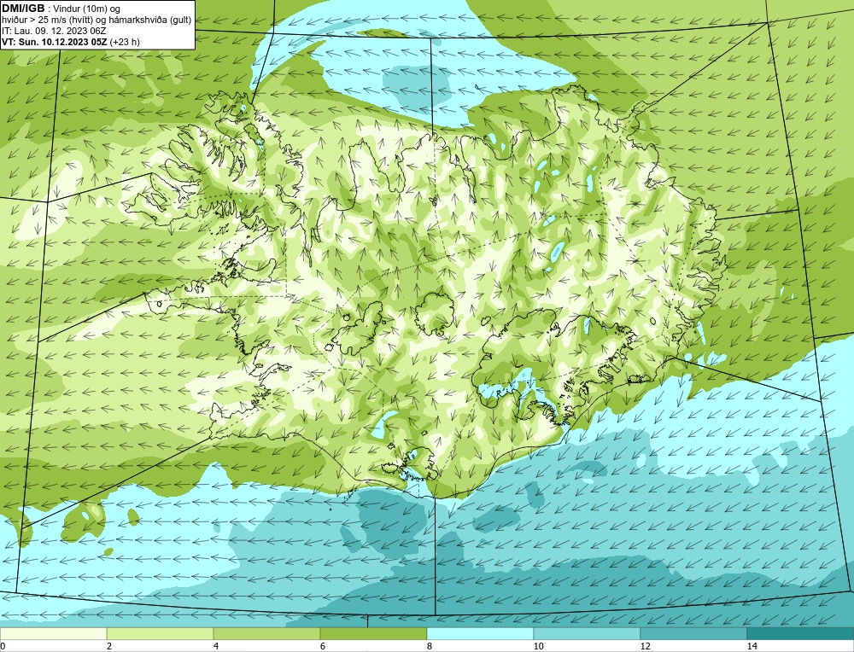Click the 8-10 m/s light cyan legend swatch
Screen dimensions: 854x652
pyautogui.click(x=480, y=633)
